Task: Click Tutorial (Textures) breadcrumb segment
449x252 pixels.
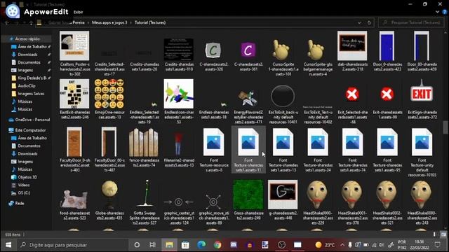Action: pyautogui.click(x=150, y=22)
